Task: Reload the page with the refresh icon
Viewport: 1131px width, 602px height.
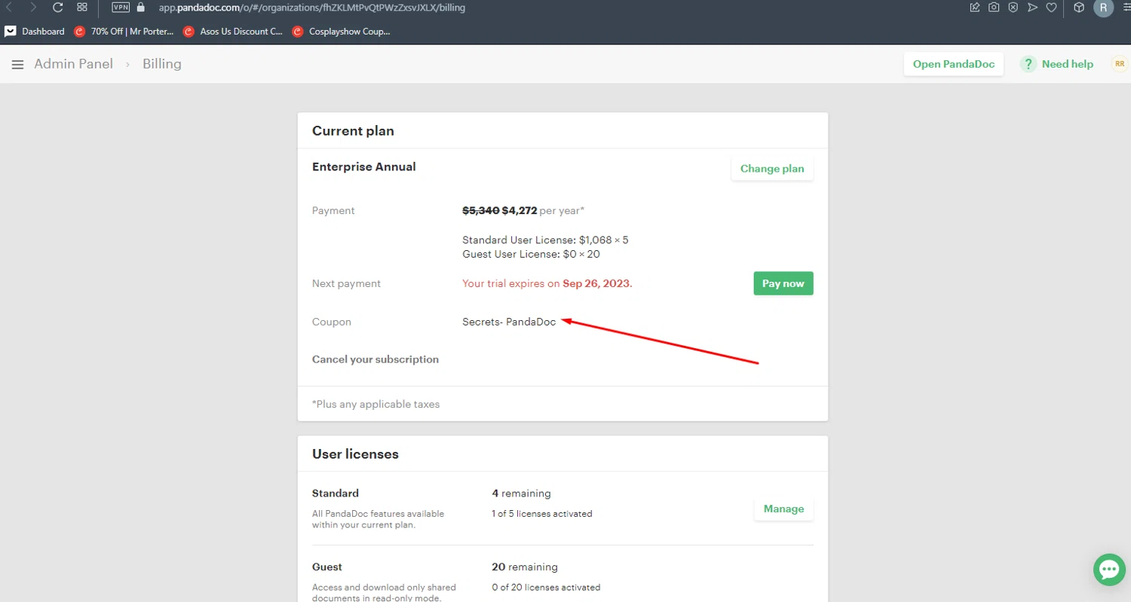Action: coord(57,8)
